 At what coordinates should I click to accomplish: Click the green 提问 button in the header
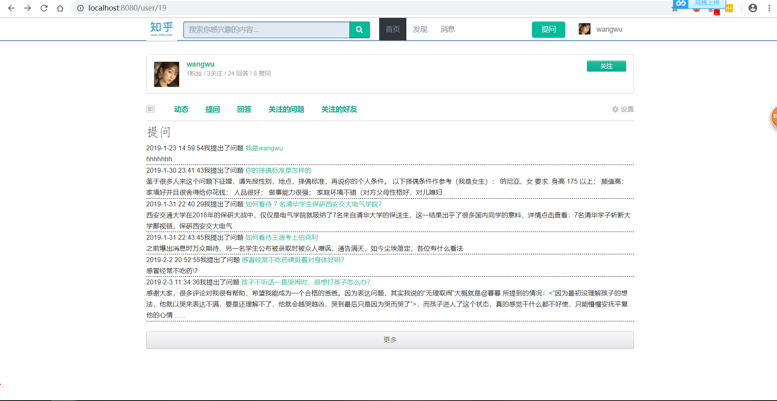(549, 30)
